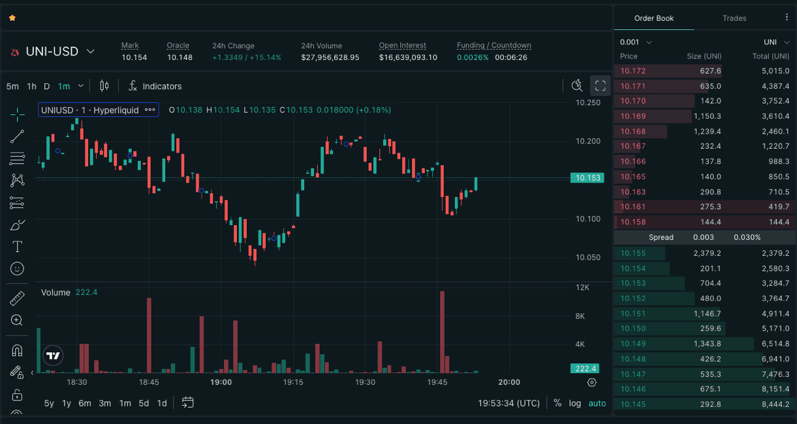Click the Funding / Countdown label
The image size is (797, 424).
pyautogui.click(x=494, y=46)
